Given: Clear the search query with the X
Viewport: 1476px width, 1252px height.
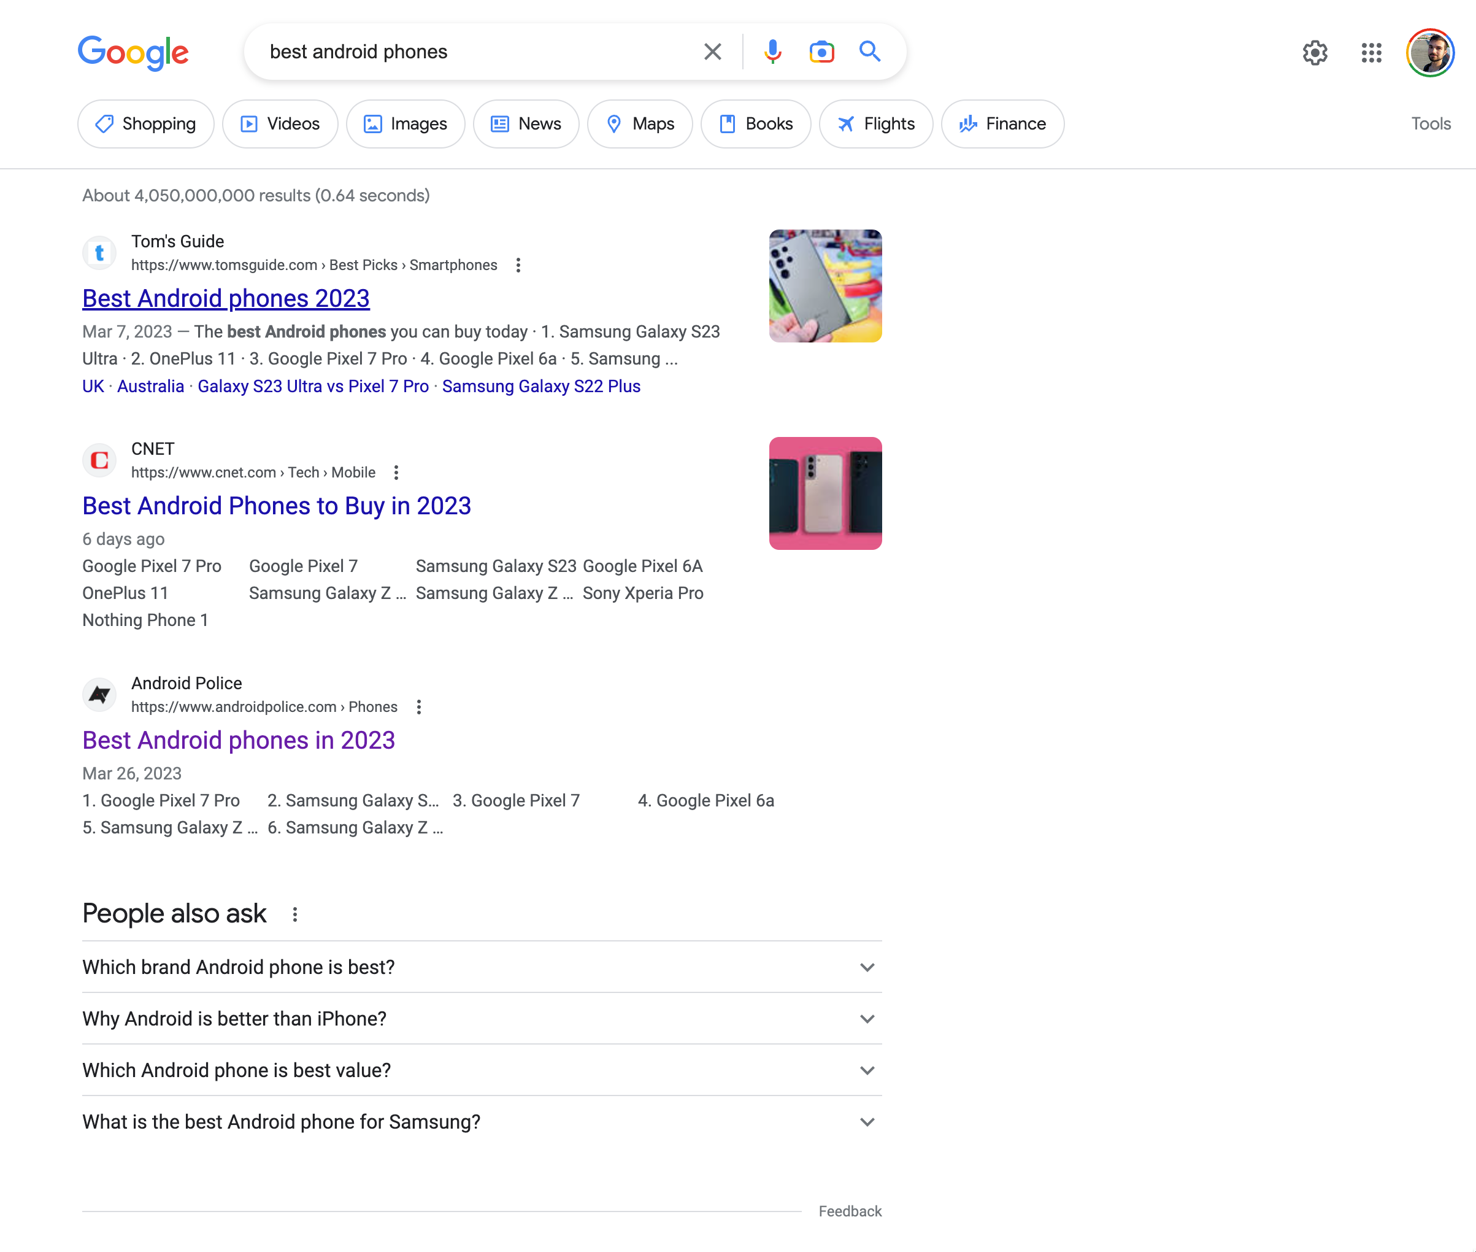Looking at the screenshot, I should [x=712, y=51].
